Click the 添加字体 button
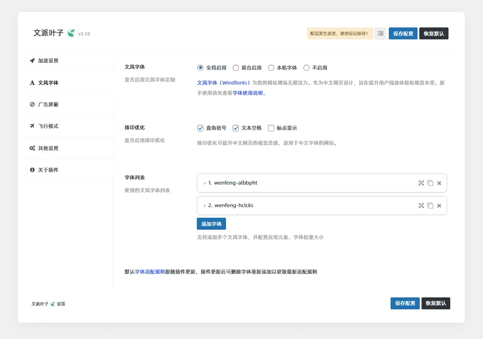 [x=211, y=224]
